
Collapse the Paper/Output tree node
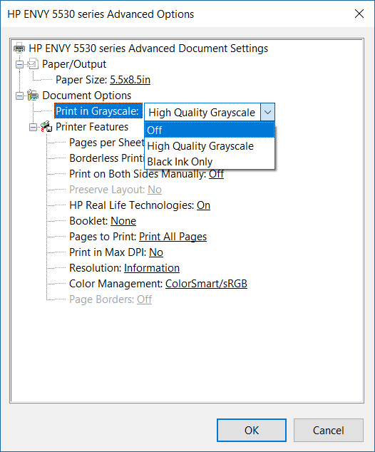(19, 64)
